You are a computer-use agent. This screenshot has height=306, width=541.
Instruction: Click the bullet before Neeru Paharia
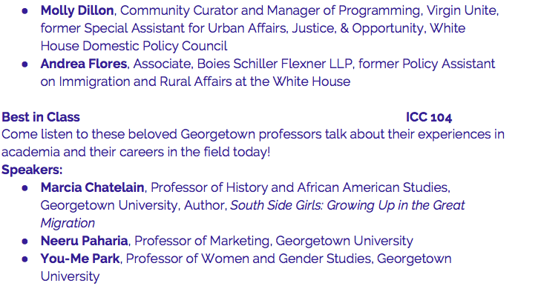(24, 242)
